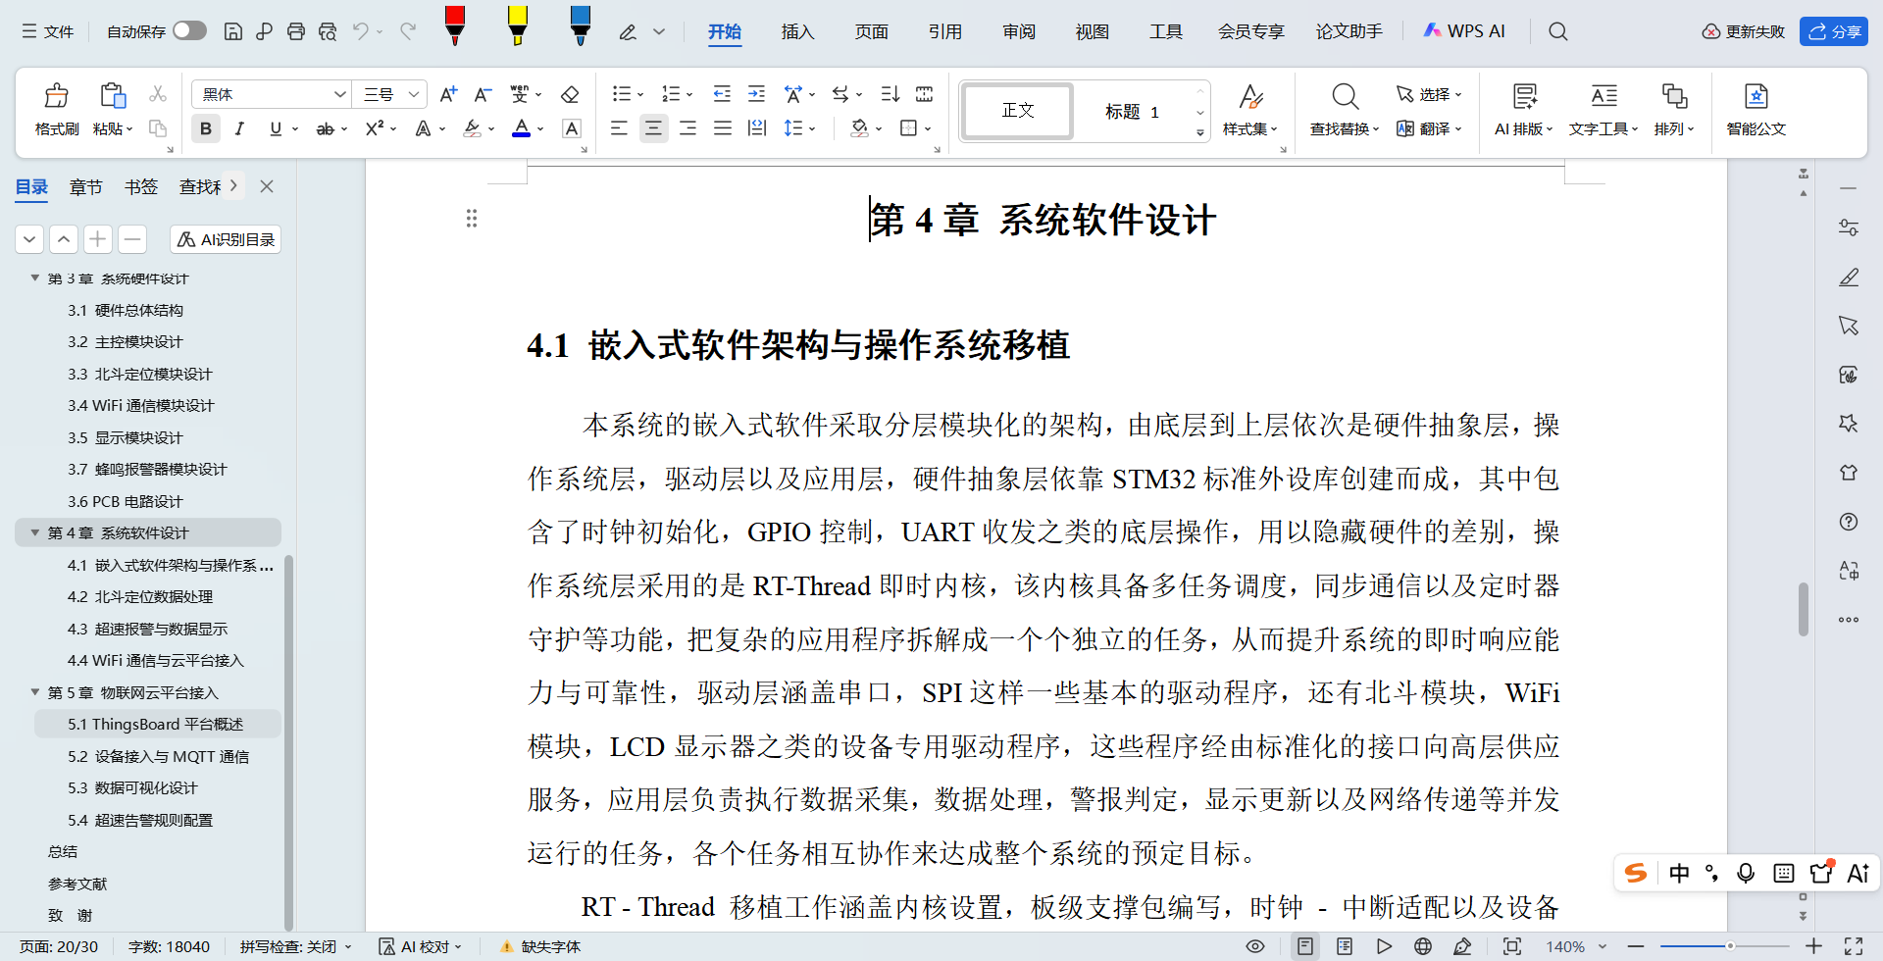Open the 引用 ribbon tab

pos(944,31)
